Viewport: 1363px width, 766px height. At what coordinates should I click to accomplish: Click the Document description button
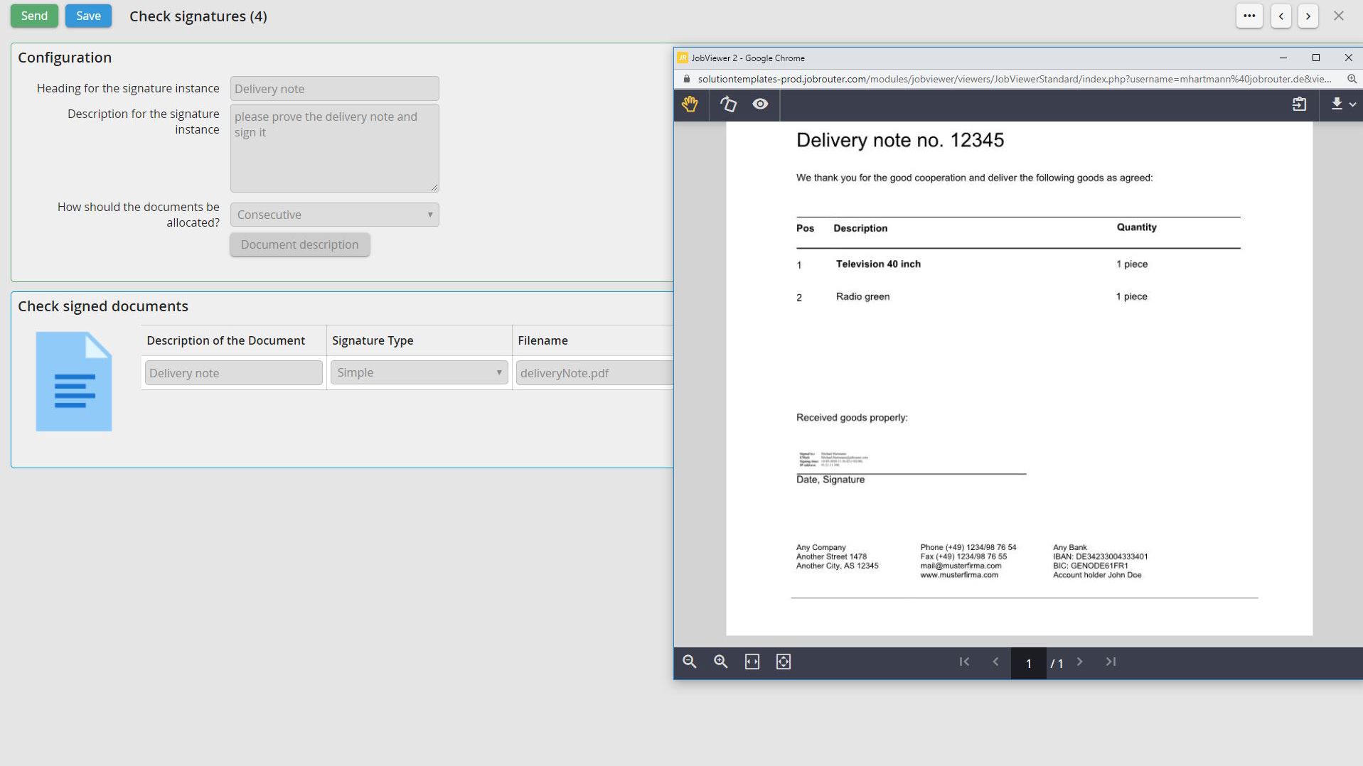tap(299, 244)
